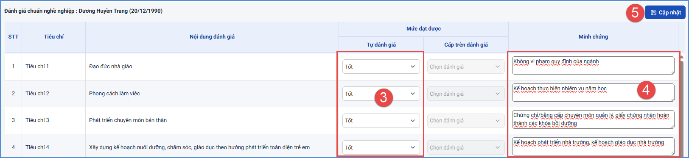Screen dimensions: 689x158
Task: Click the 'Mức đạt được' header
Action: click(x=423, y=29)
